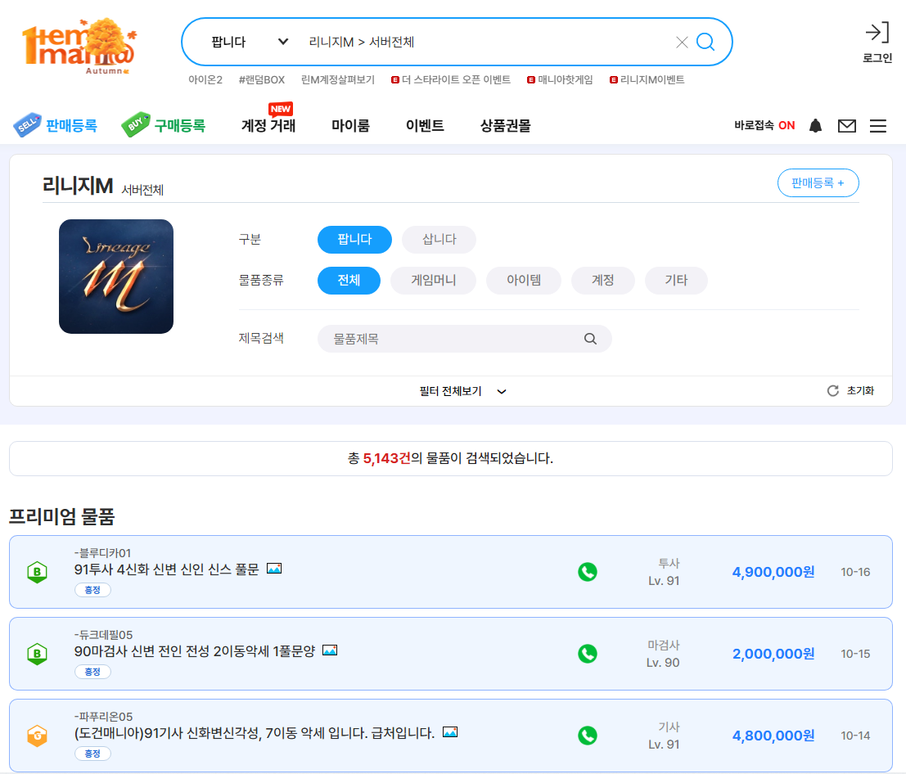Image resolution: width=906 pixels, height=774 pixels.
Task: Click the 초기화 reset label
Action: pyautogui.click(x=860, y=391)
